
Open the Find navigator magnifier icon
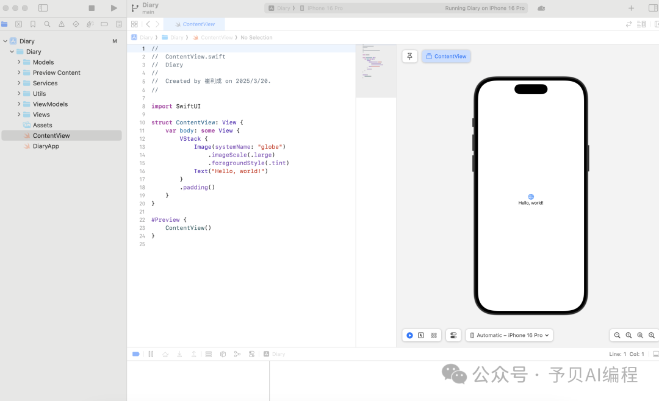tap(47, 24)
